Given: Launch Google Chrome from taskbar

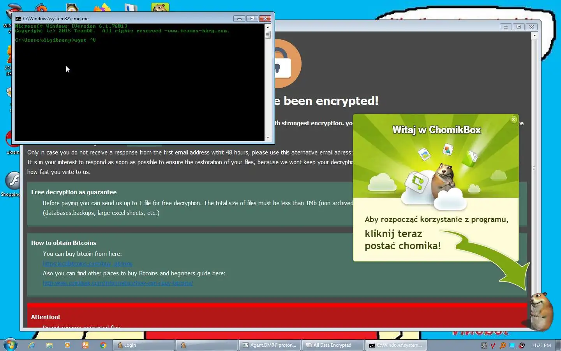Looking at the screenshot, I should click(x=103, y=345).
